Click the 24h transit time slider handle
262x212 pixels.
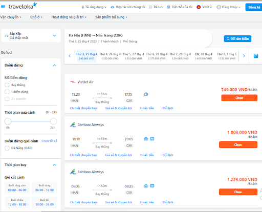pos(54,121)
